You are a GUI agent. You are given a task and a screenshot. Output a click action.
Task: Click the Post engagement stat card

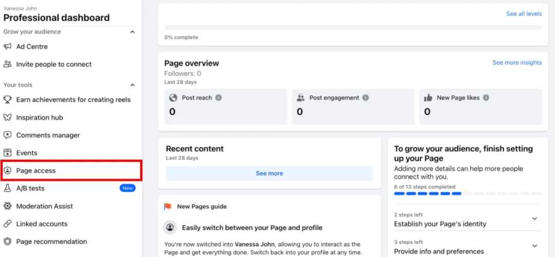point(353,106)
